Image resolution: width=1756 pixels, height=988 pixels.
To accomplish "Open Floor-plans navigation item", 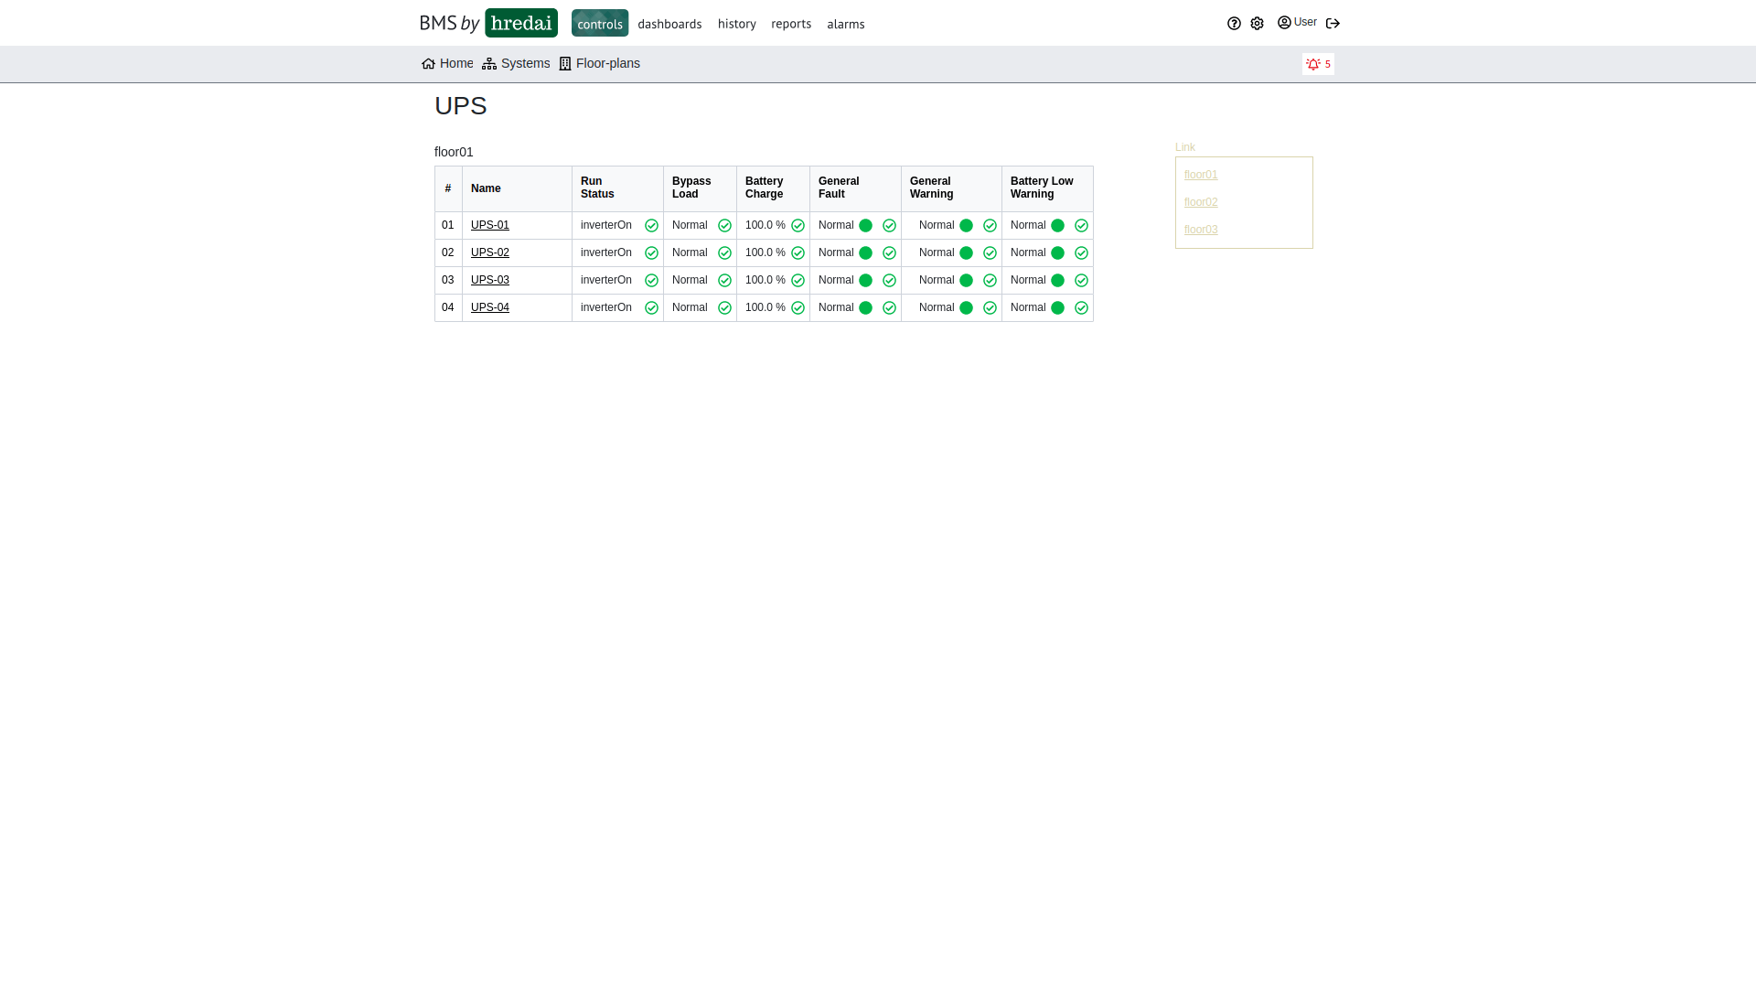I will [600, 64].
